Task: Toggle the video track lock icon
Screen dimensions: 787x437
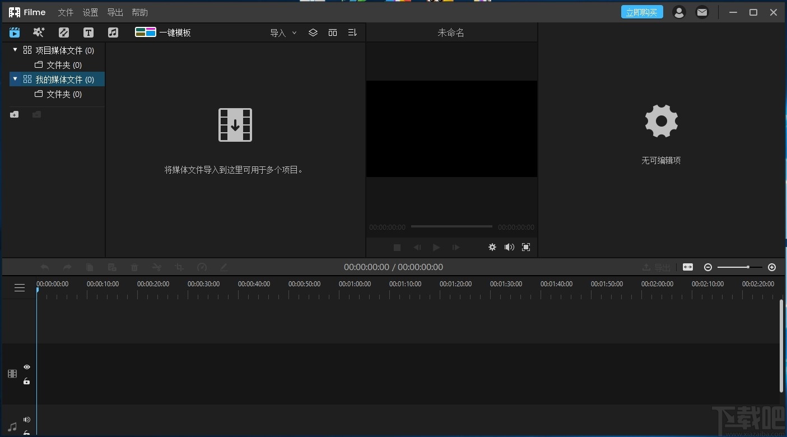Action: coord(26,381)
